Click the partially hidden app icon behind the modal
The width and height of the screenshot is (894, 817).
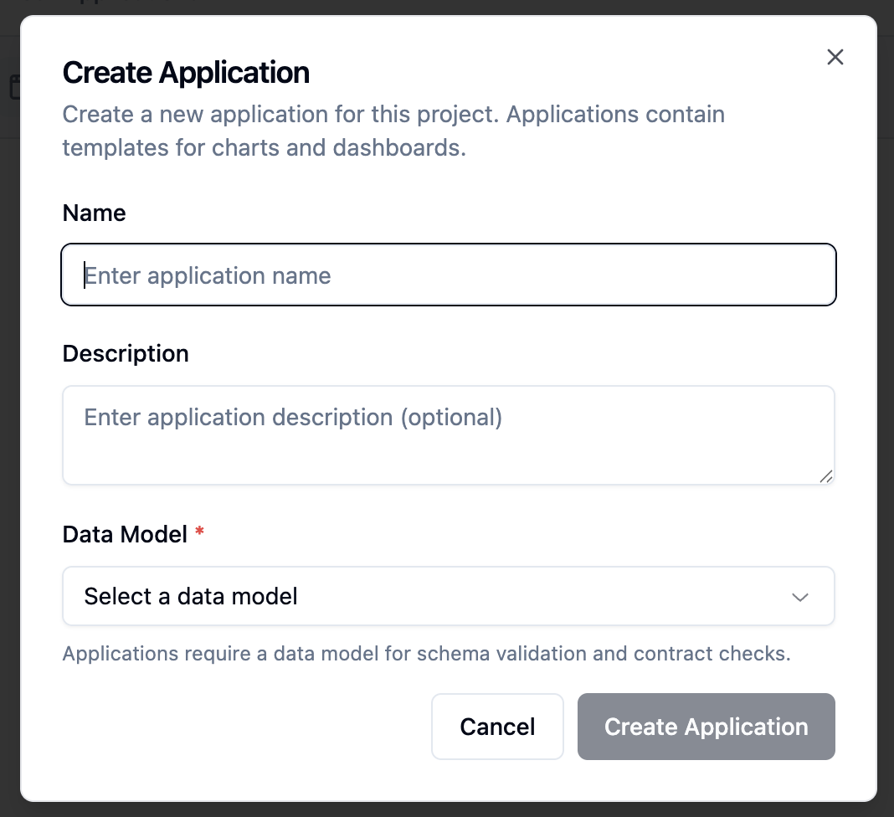click(13, 88)
